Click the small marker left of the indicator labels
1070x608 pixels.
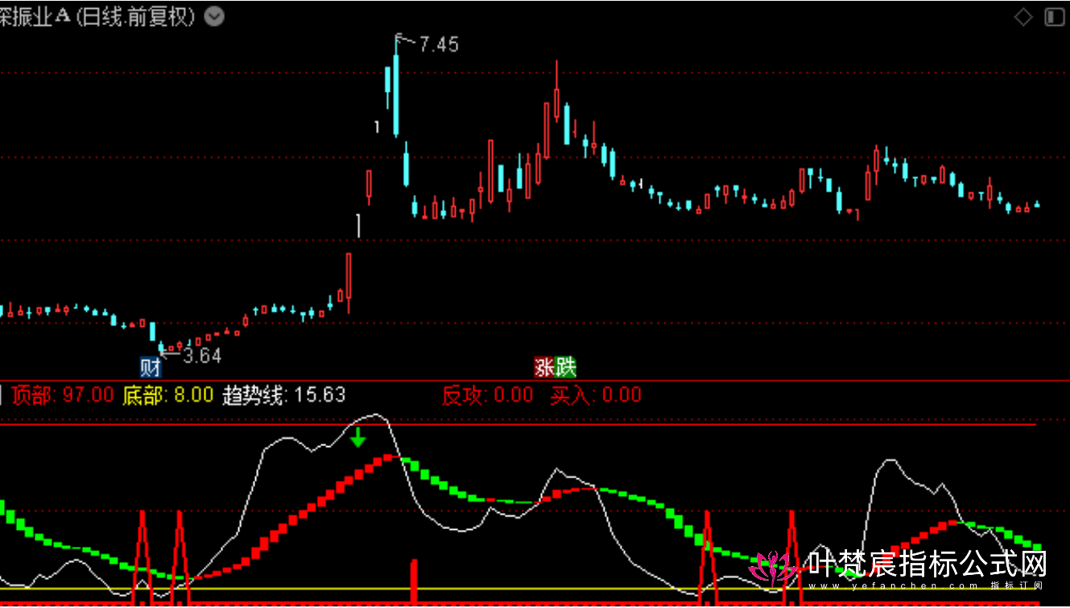tap(2, 395)
